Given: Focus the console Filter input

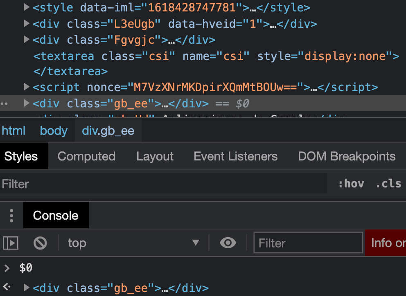Looking at the screenshot, I should (x=308, y=243).
